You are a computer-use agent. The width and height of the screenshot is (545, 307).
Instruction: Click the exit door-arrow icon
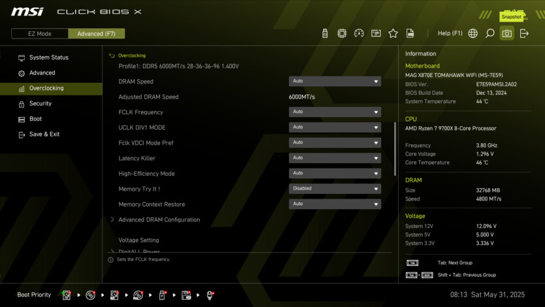point(524,33)
